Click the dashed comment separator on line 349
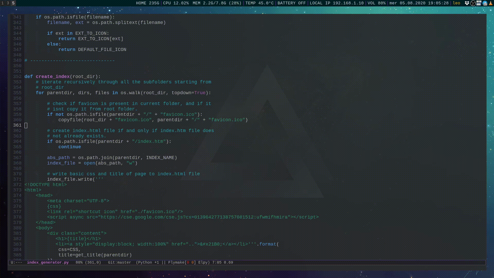The image size is (494, 278). click(x=69, y=60)
